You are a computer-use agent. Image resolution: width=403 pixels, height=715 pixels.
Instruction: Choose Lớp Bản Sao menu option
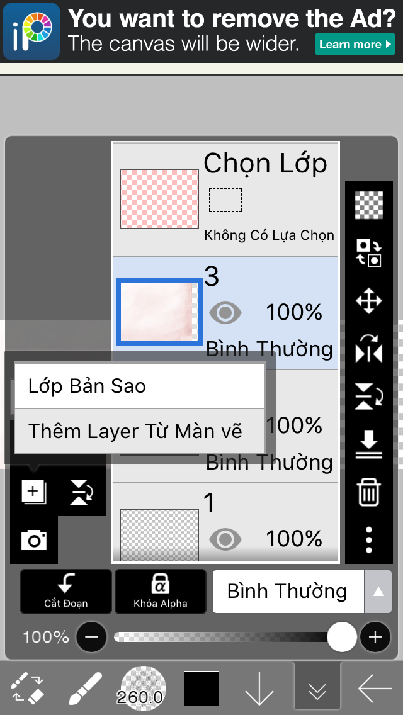click(x=139, y=386)
